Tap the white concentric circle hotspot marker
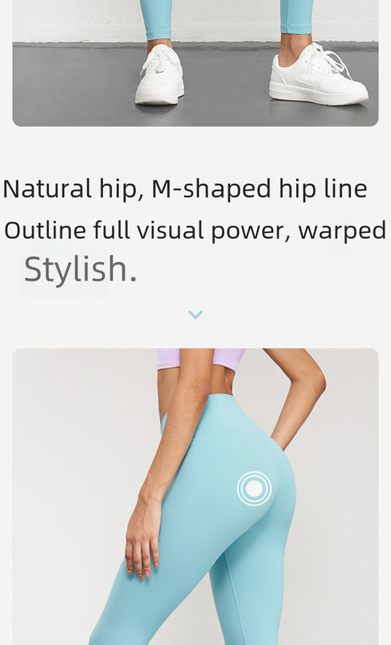Image resolution: width=391 pixels, height=645 pixels. tap(254, 489)
